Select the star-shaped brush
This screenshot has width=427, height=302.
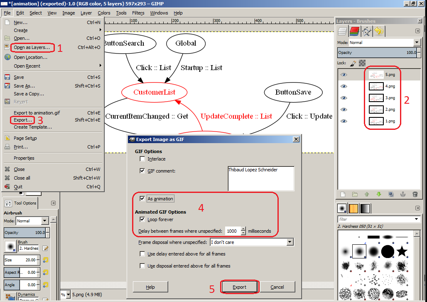tap(402, 251)
